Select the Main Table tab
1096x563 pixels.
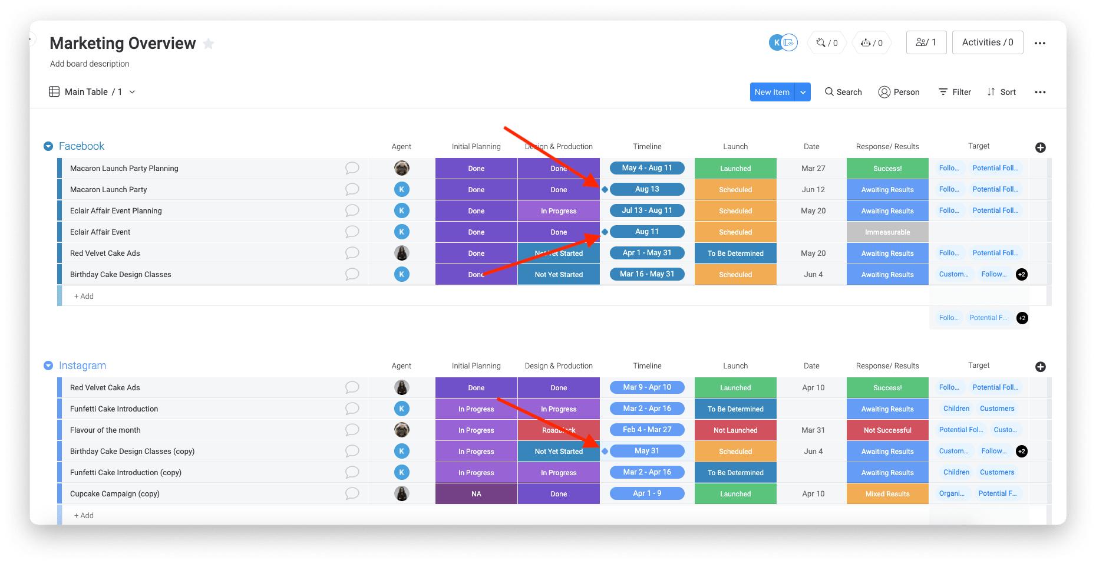coord(86,92)
